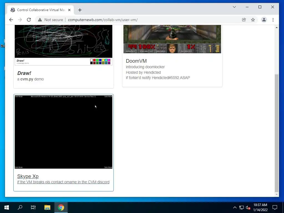Share this page icon in address bar
The image size is (284, 213).
pos(244,20)
